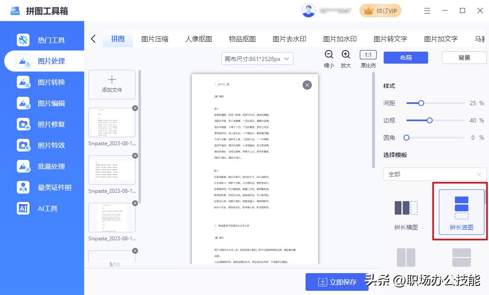Click the 边框 slider handle
This screenshot has width=489, height=295.
point(429,120)
